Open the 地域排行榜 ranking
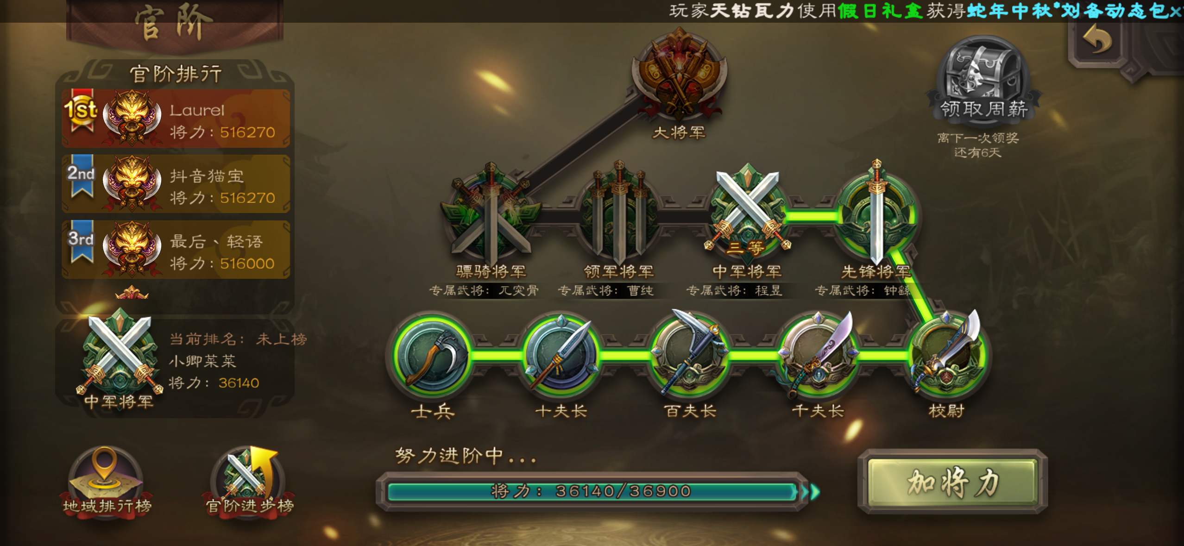Image resolution: width=1184 pixels, height=546 pixels. (x=107, y=483)
